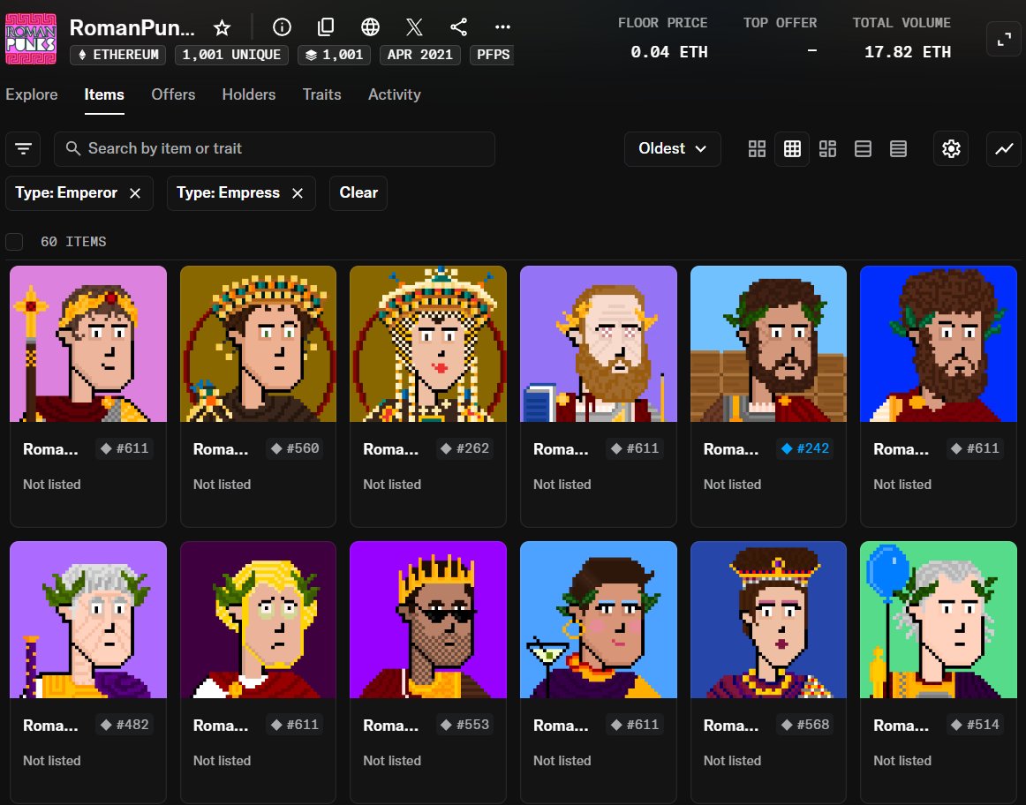
Task: Click the RomanPun... collection title
Action: pyautogui.click(x=132, y=27)
